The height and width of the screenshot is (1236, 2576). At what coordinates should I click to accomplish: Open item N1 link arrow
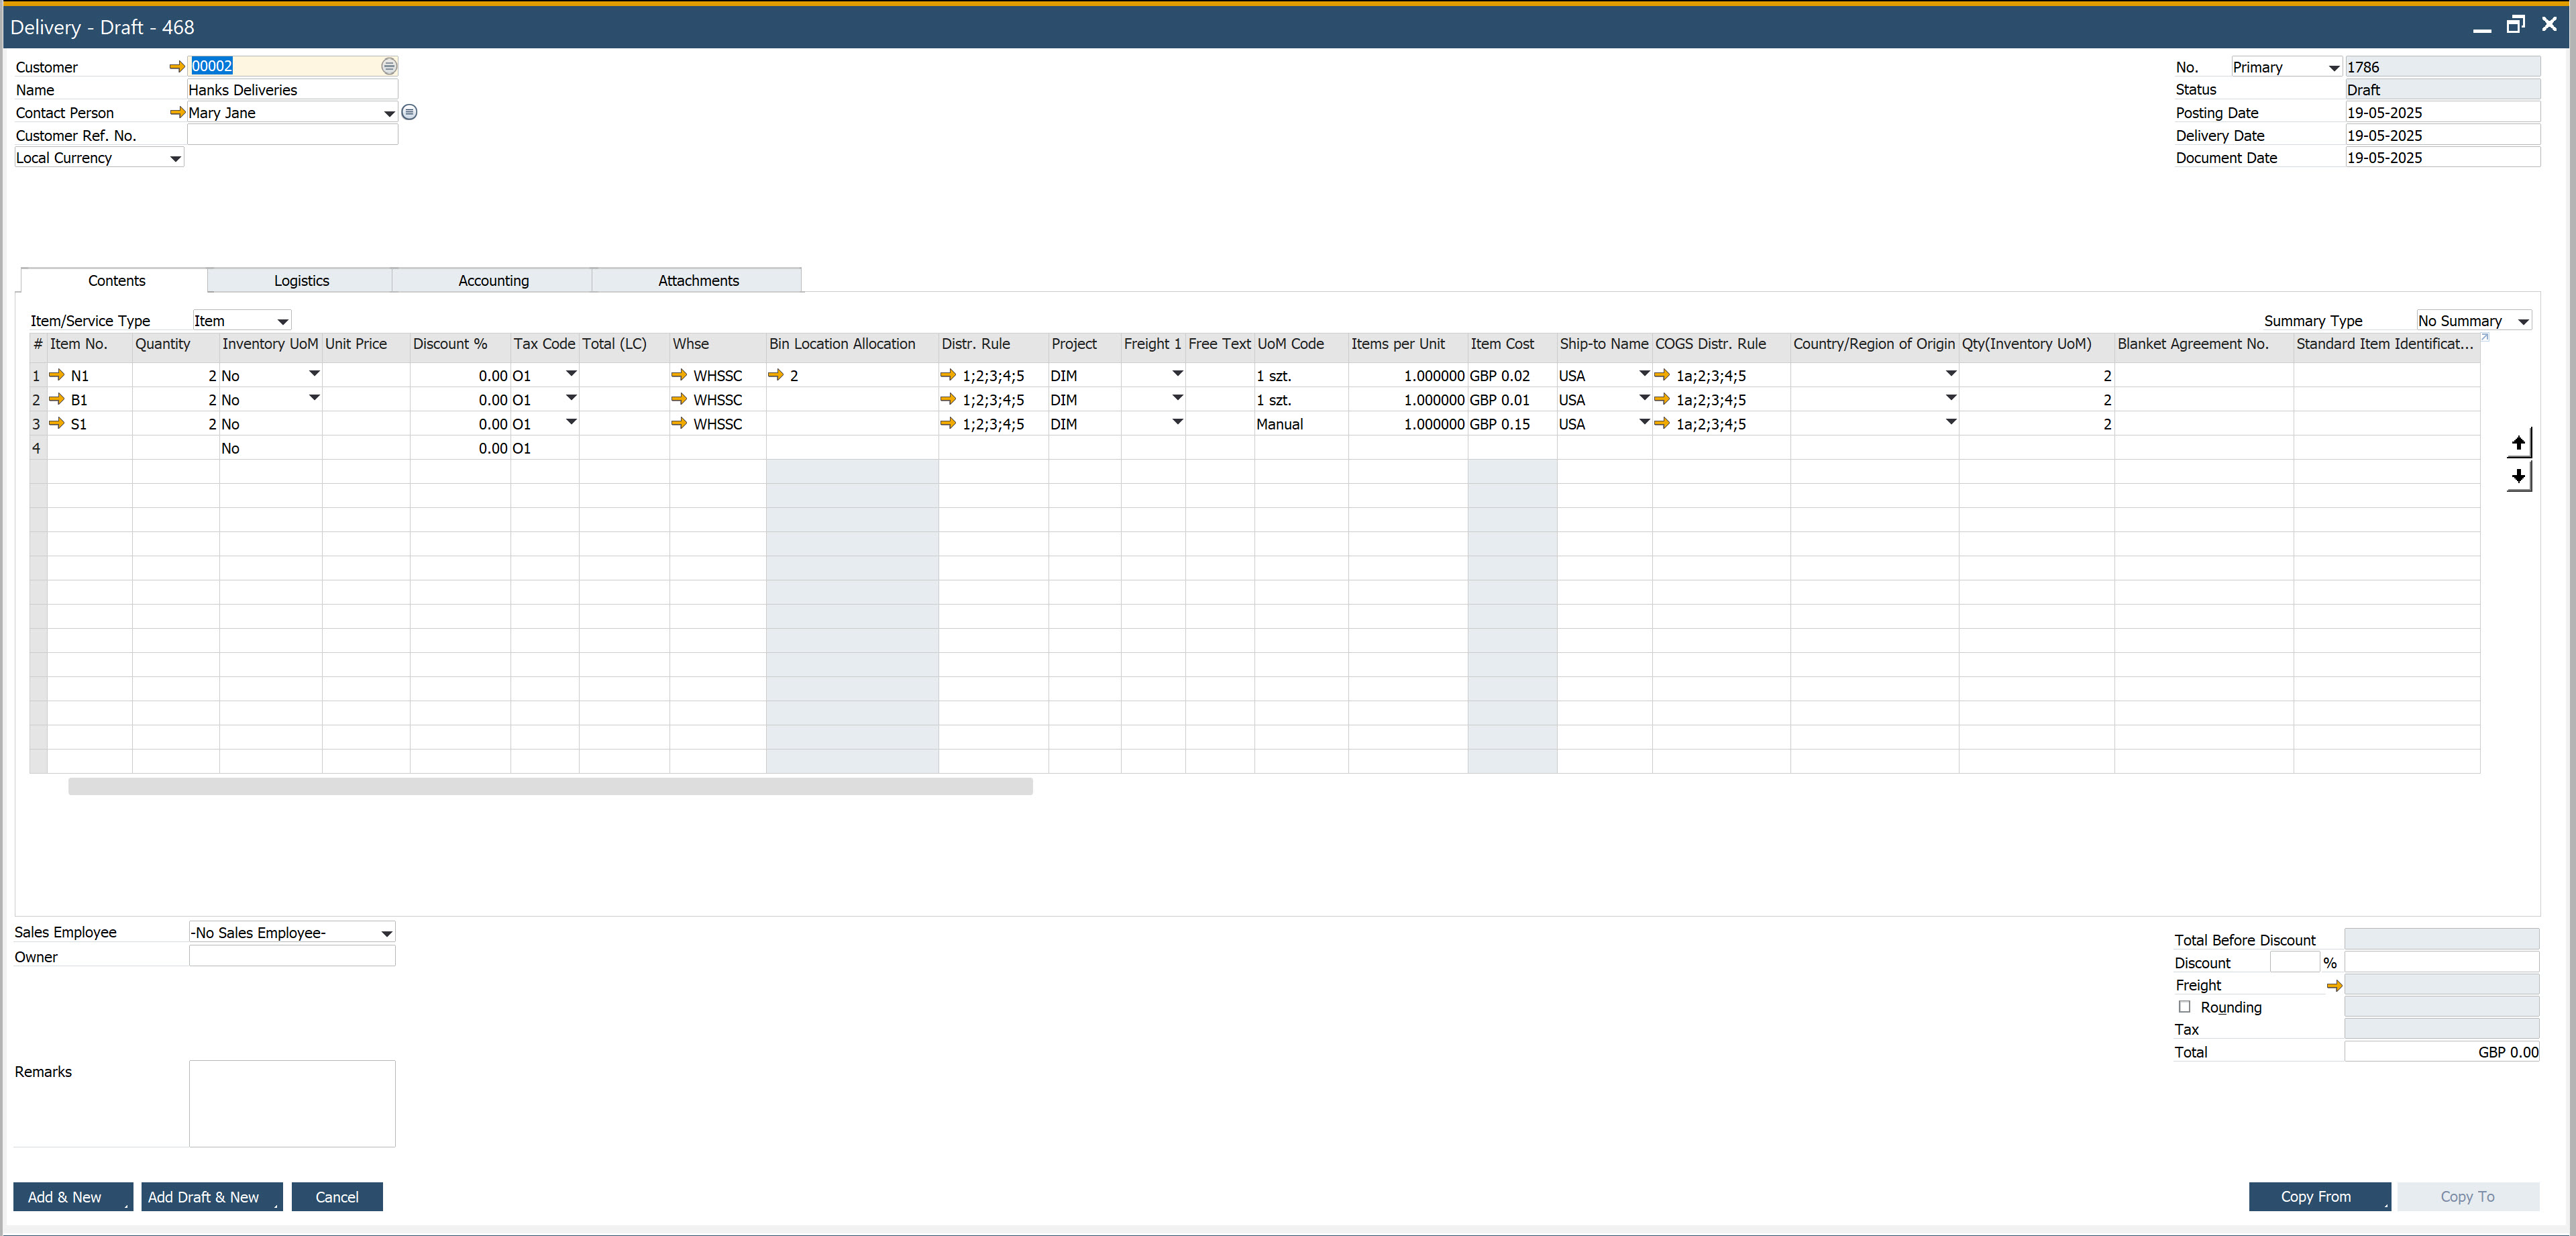click(x=57, y=375)
